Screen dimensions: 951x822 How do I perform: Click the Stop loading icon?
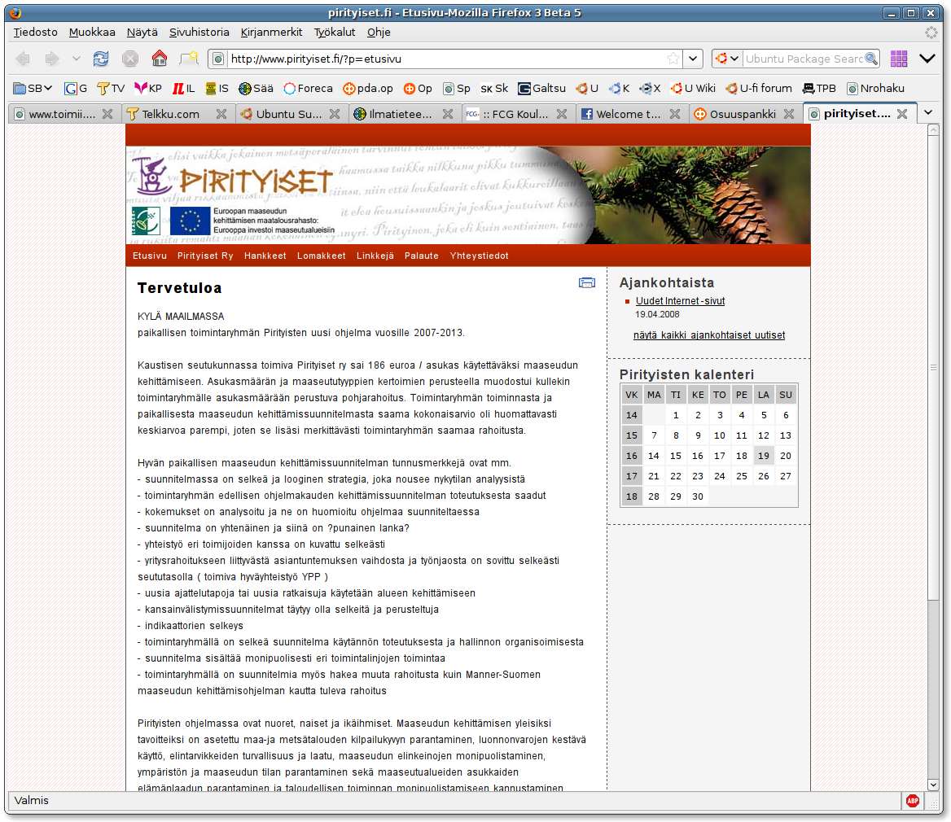click(x=129, y=59)
